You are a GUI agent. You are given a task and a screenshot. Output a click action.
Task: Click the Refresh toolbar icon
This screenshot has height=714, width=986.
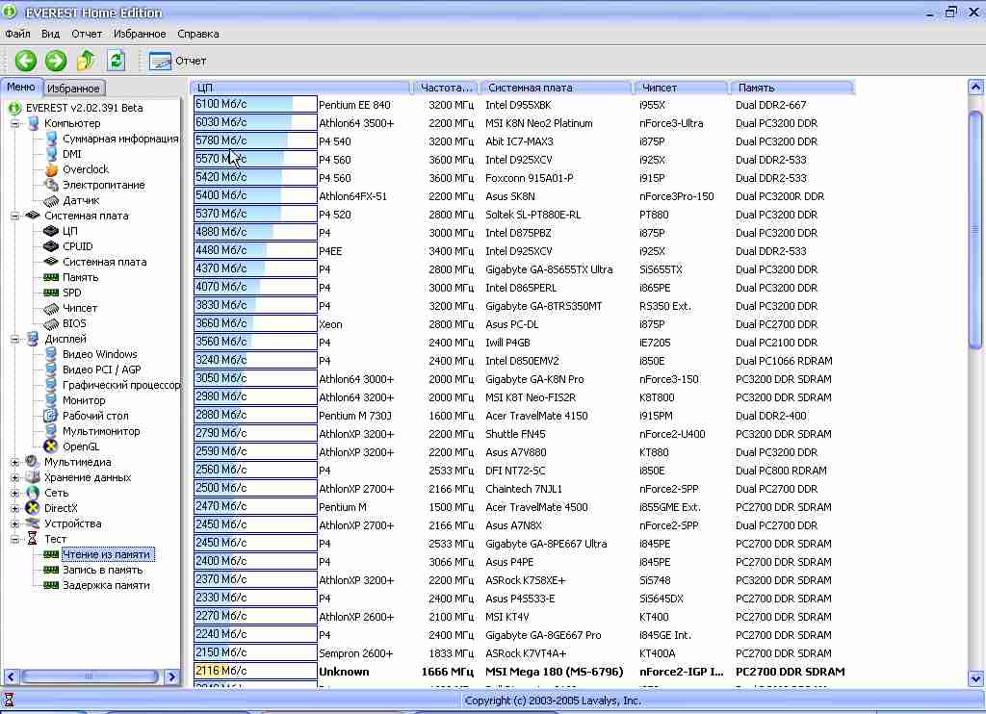[x=116, y=61]
